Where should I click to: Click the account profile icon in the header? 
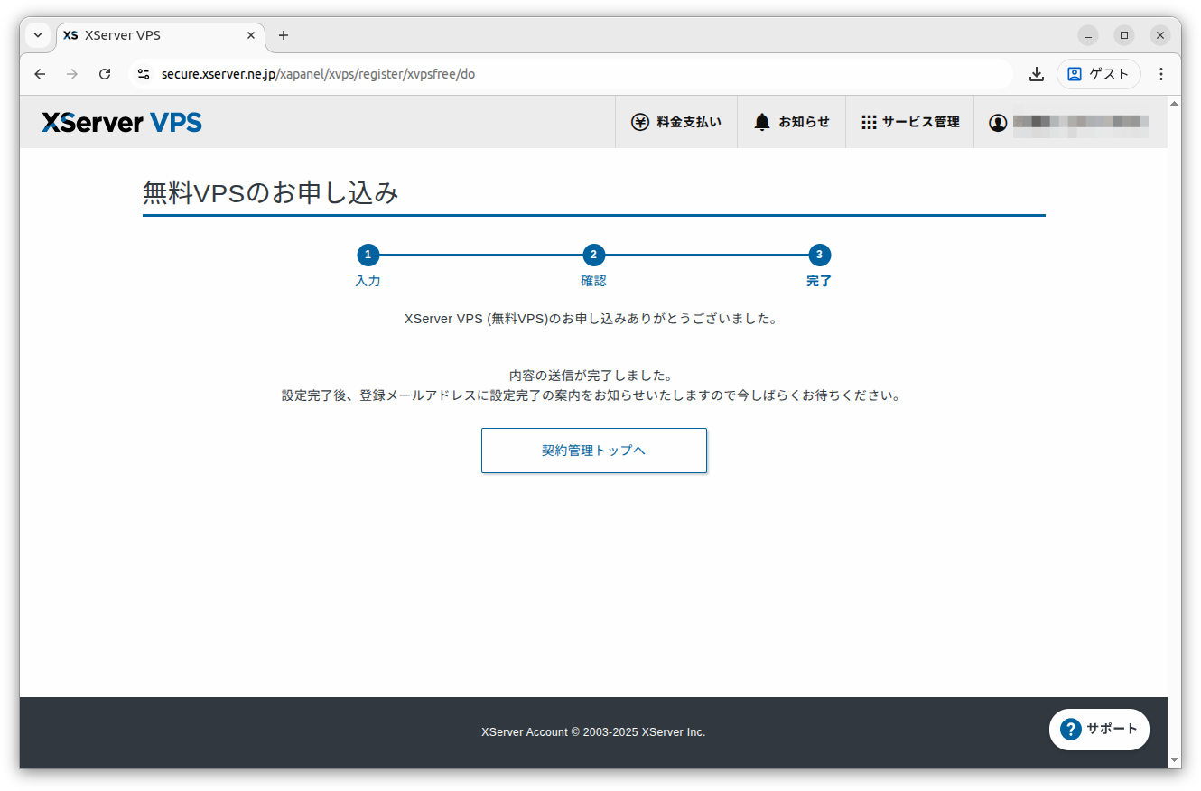(998, 121)
